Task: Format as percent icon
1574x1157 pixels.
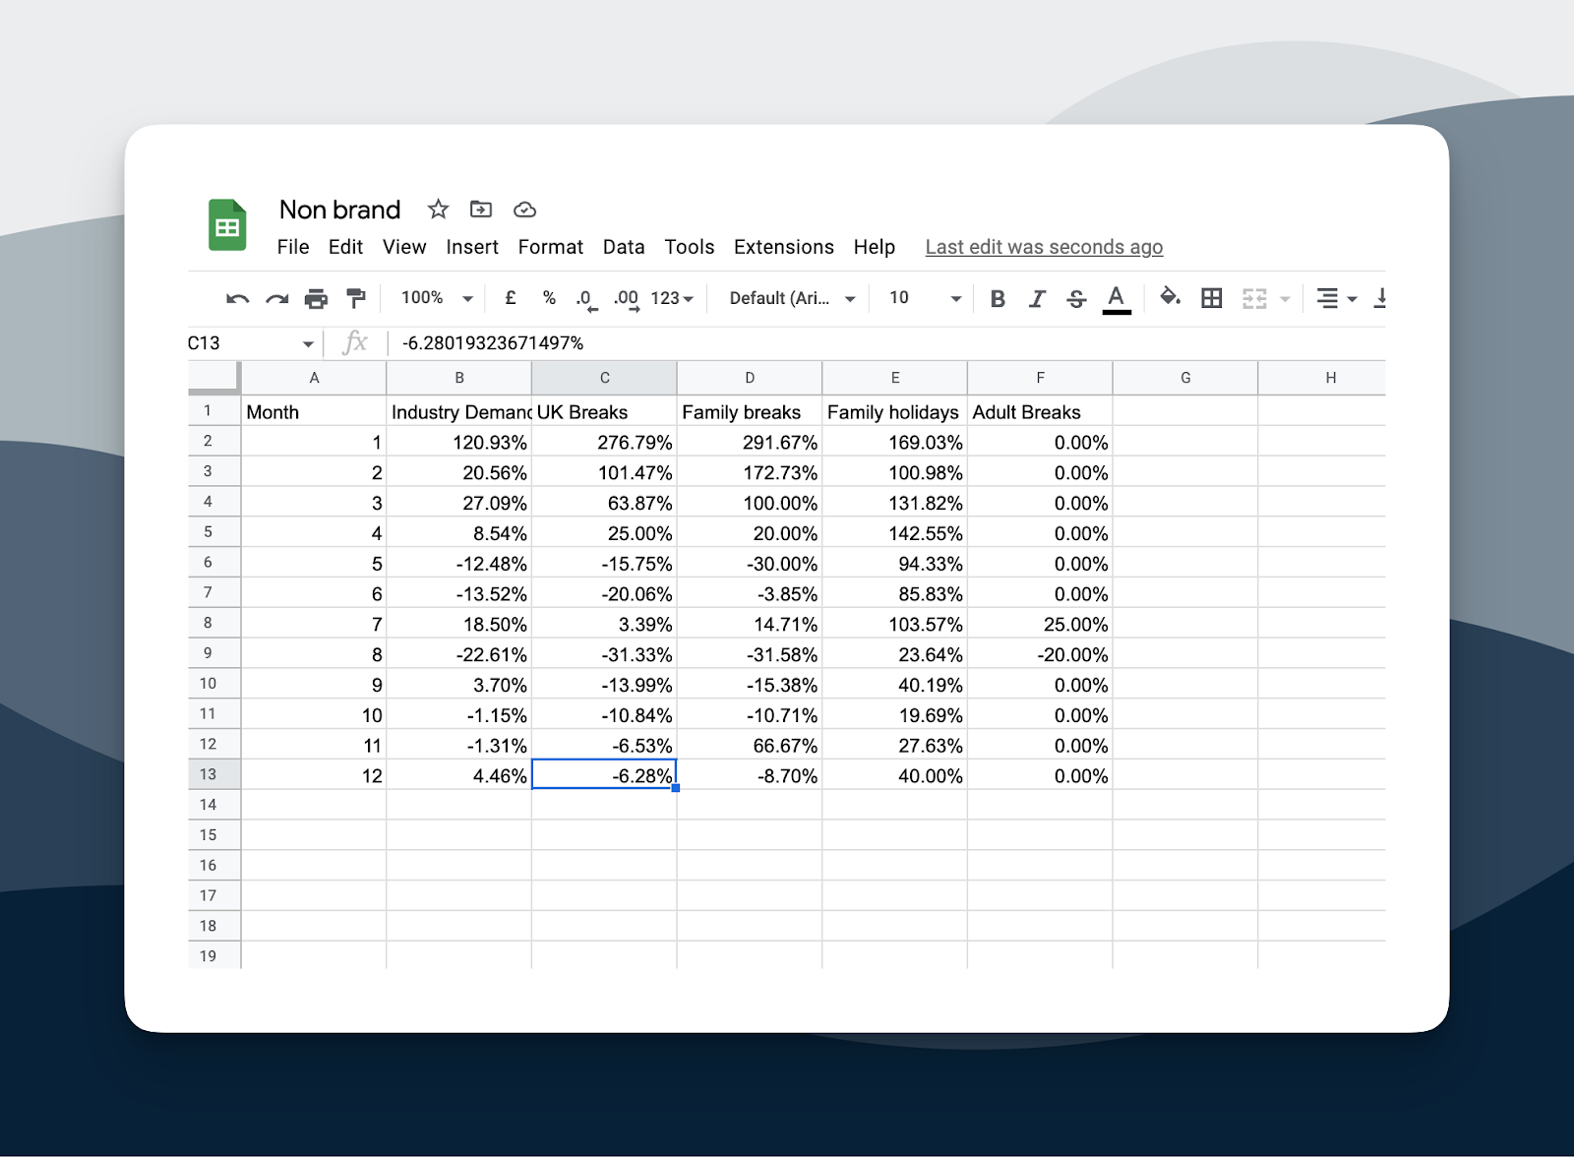Action: 549,297
